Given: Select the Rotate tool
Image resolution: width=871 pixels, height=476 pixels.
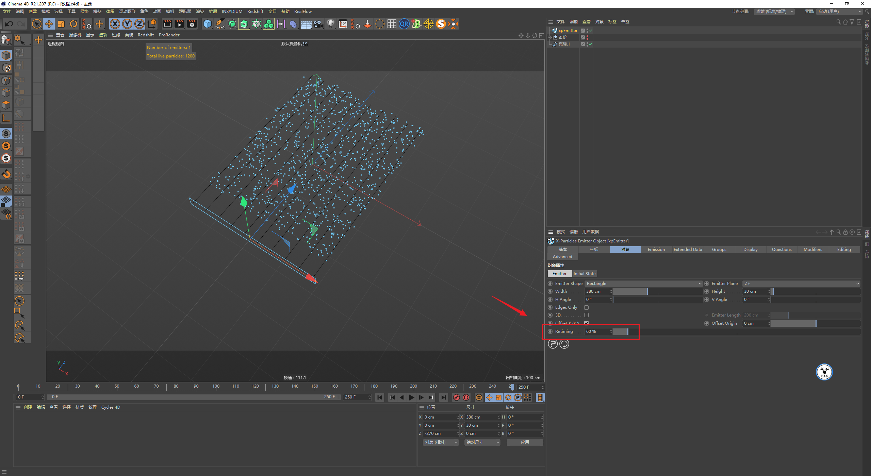Looking at the screenshot, I should click(73, 24).
